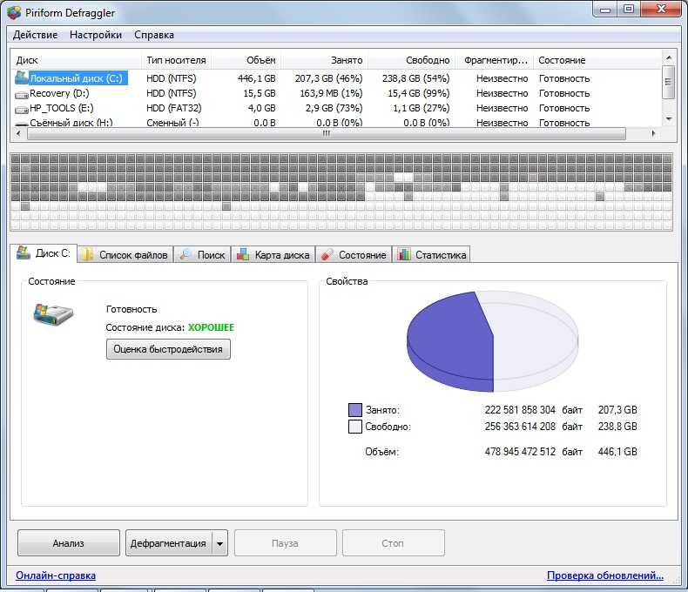Minimize the Defraggler window
This screenshot has height=592, width=688.
(605, 10)
